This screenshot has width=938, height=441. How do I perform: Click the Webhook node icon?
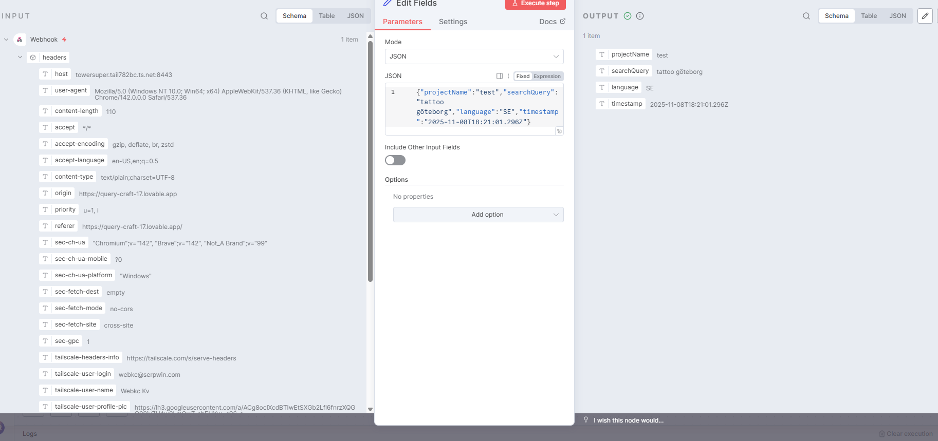[x=20, y=40]
